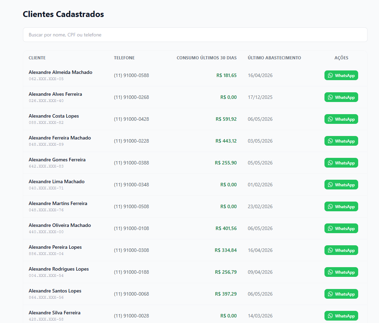Select client name Alexandre Alves Ferreira
The width and height of the screenshot is (379, 323).
pyautogui.click(x=55, y=94)
